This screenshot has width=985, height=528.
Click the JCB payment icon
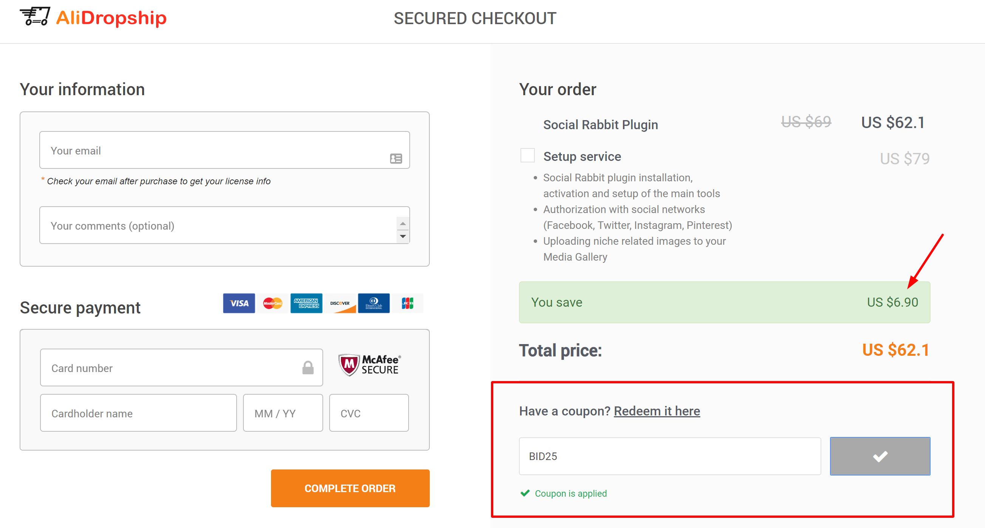tap(407, 303)
